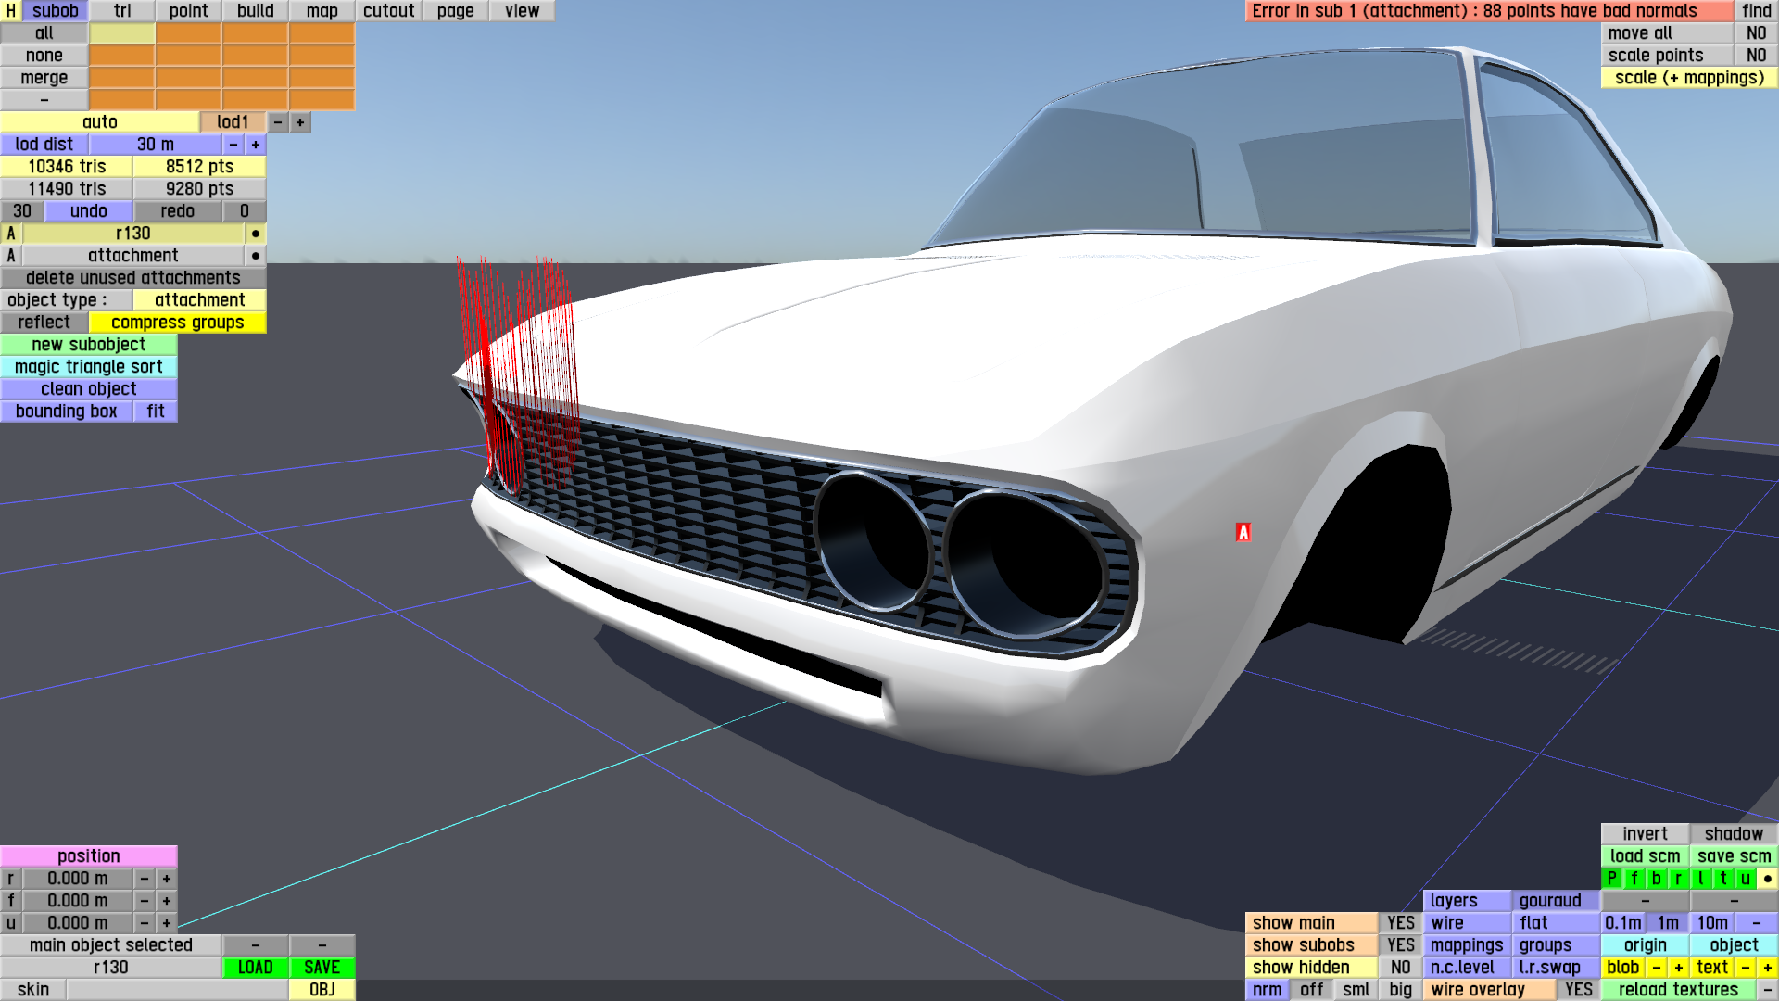Screen dimensions: 1779x1001
Task: Change object type attachment selector
Action: 199,300
